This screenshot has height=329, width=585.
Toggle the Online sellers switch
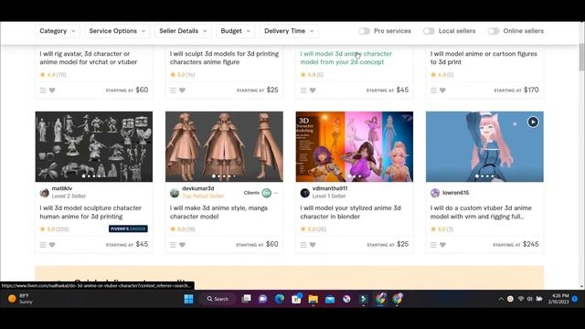(x=494, y=31)
